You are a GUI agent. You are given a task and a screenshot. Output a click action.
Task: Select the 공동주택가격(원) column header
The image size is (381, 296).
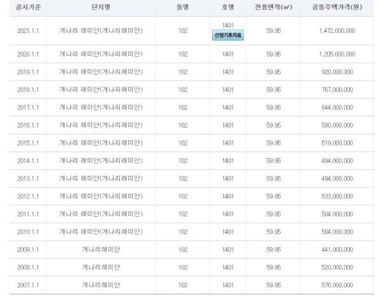[x=337, y=7]
